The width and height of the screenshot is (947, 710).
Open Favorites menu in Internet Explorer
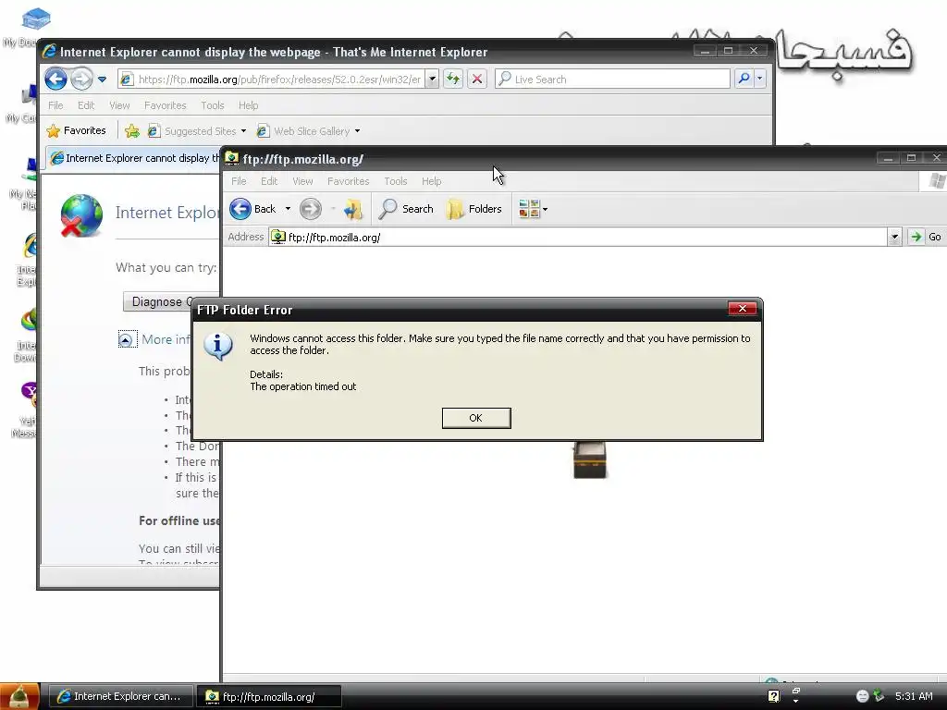165,105
